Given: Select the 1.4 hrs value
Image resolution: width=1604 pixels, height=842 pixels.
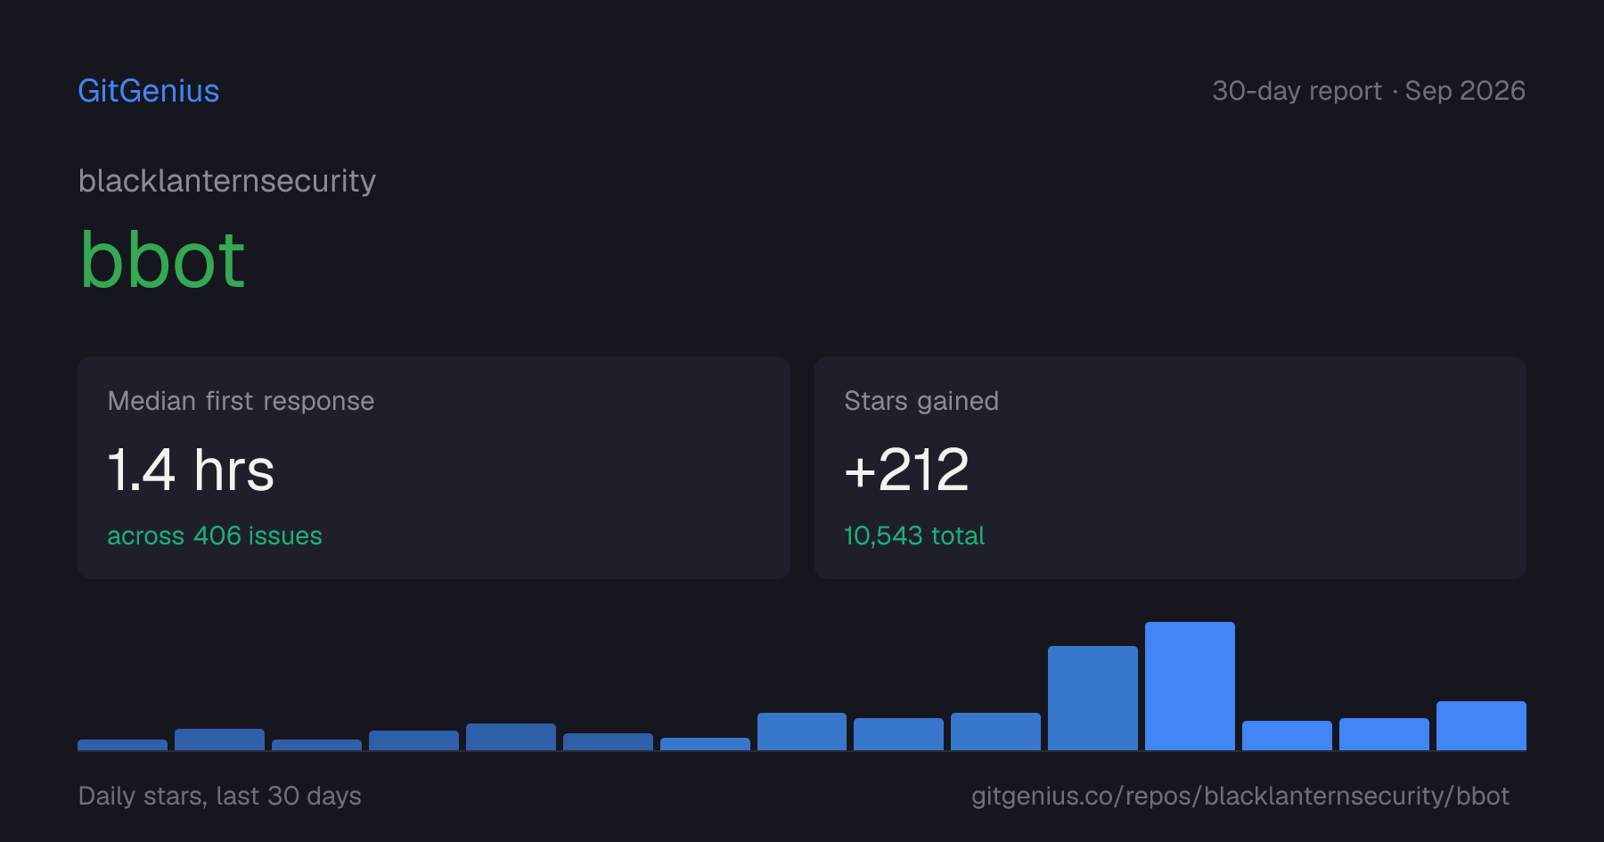Looking at the screenshot, I should tap(191, 470).
